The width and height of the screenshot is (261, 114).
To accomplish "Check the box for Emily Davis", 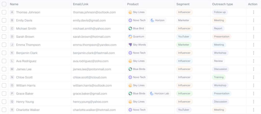I will tap(4, 20).
